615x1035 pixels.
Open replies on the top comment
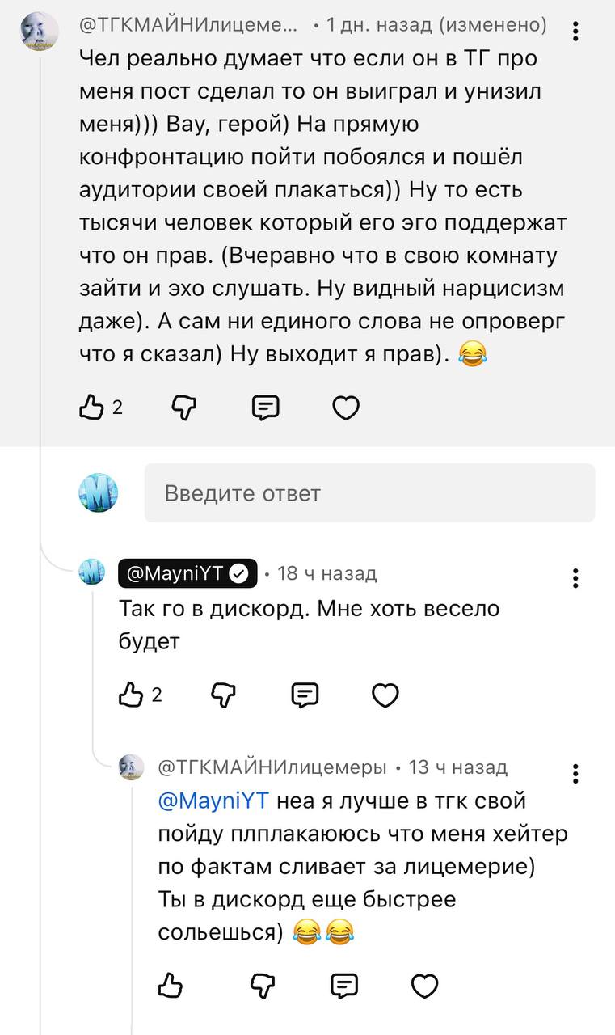click(265, 408)
